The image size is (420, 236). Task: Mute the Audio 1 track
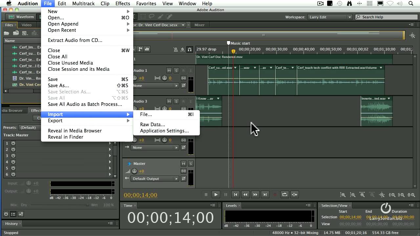[169, 70]
